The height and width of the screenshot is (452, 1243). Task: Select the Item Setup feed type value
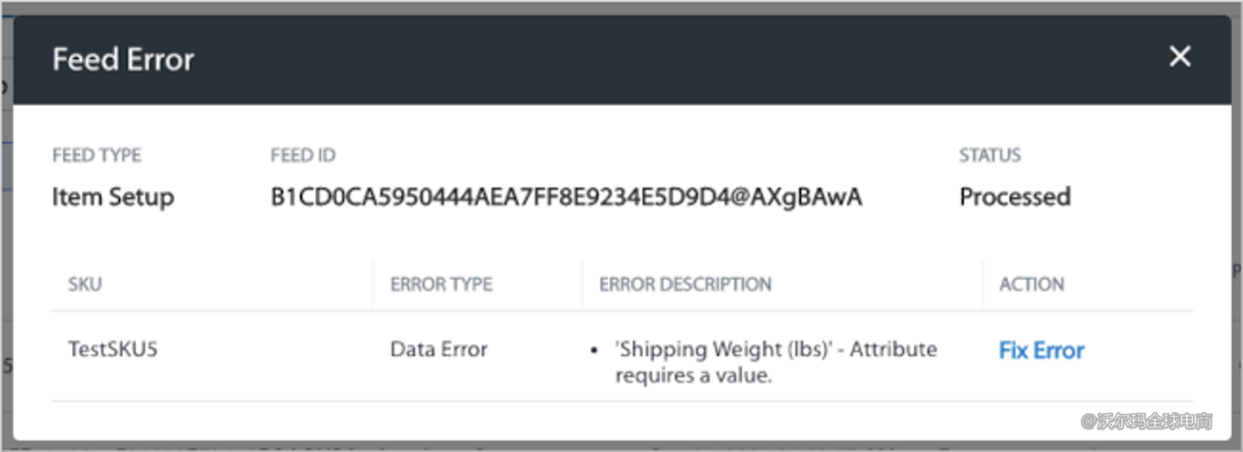113,197
